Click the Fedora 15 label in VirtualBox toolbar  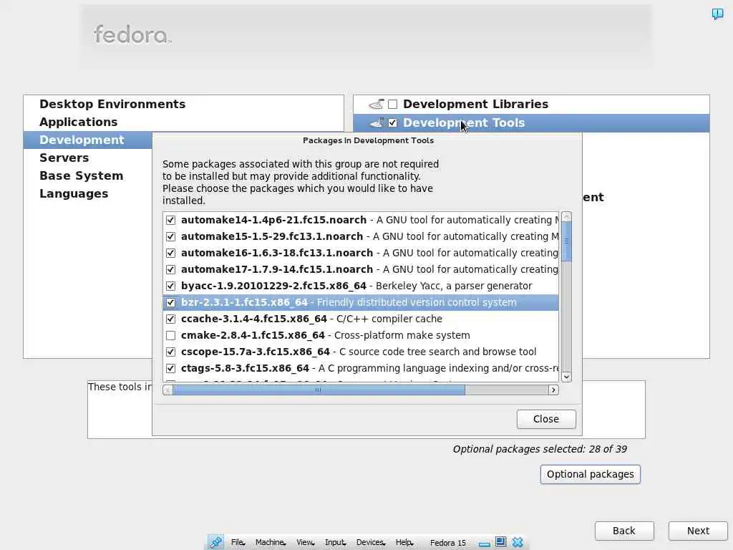pyautogui.click(x=448, y=543)
